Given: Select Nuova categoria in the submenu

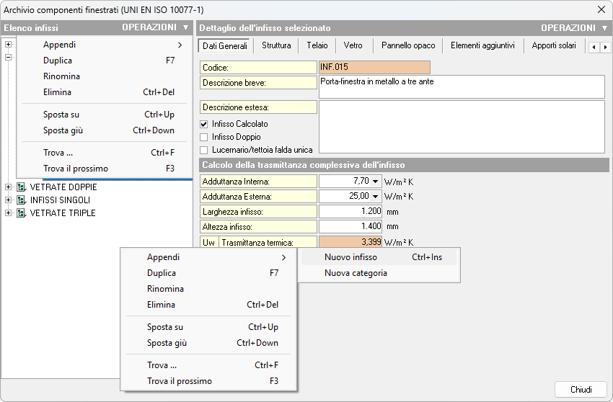Looking at the screenshot, I should click(x=356, y=273).
